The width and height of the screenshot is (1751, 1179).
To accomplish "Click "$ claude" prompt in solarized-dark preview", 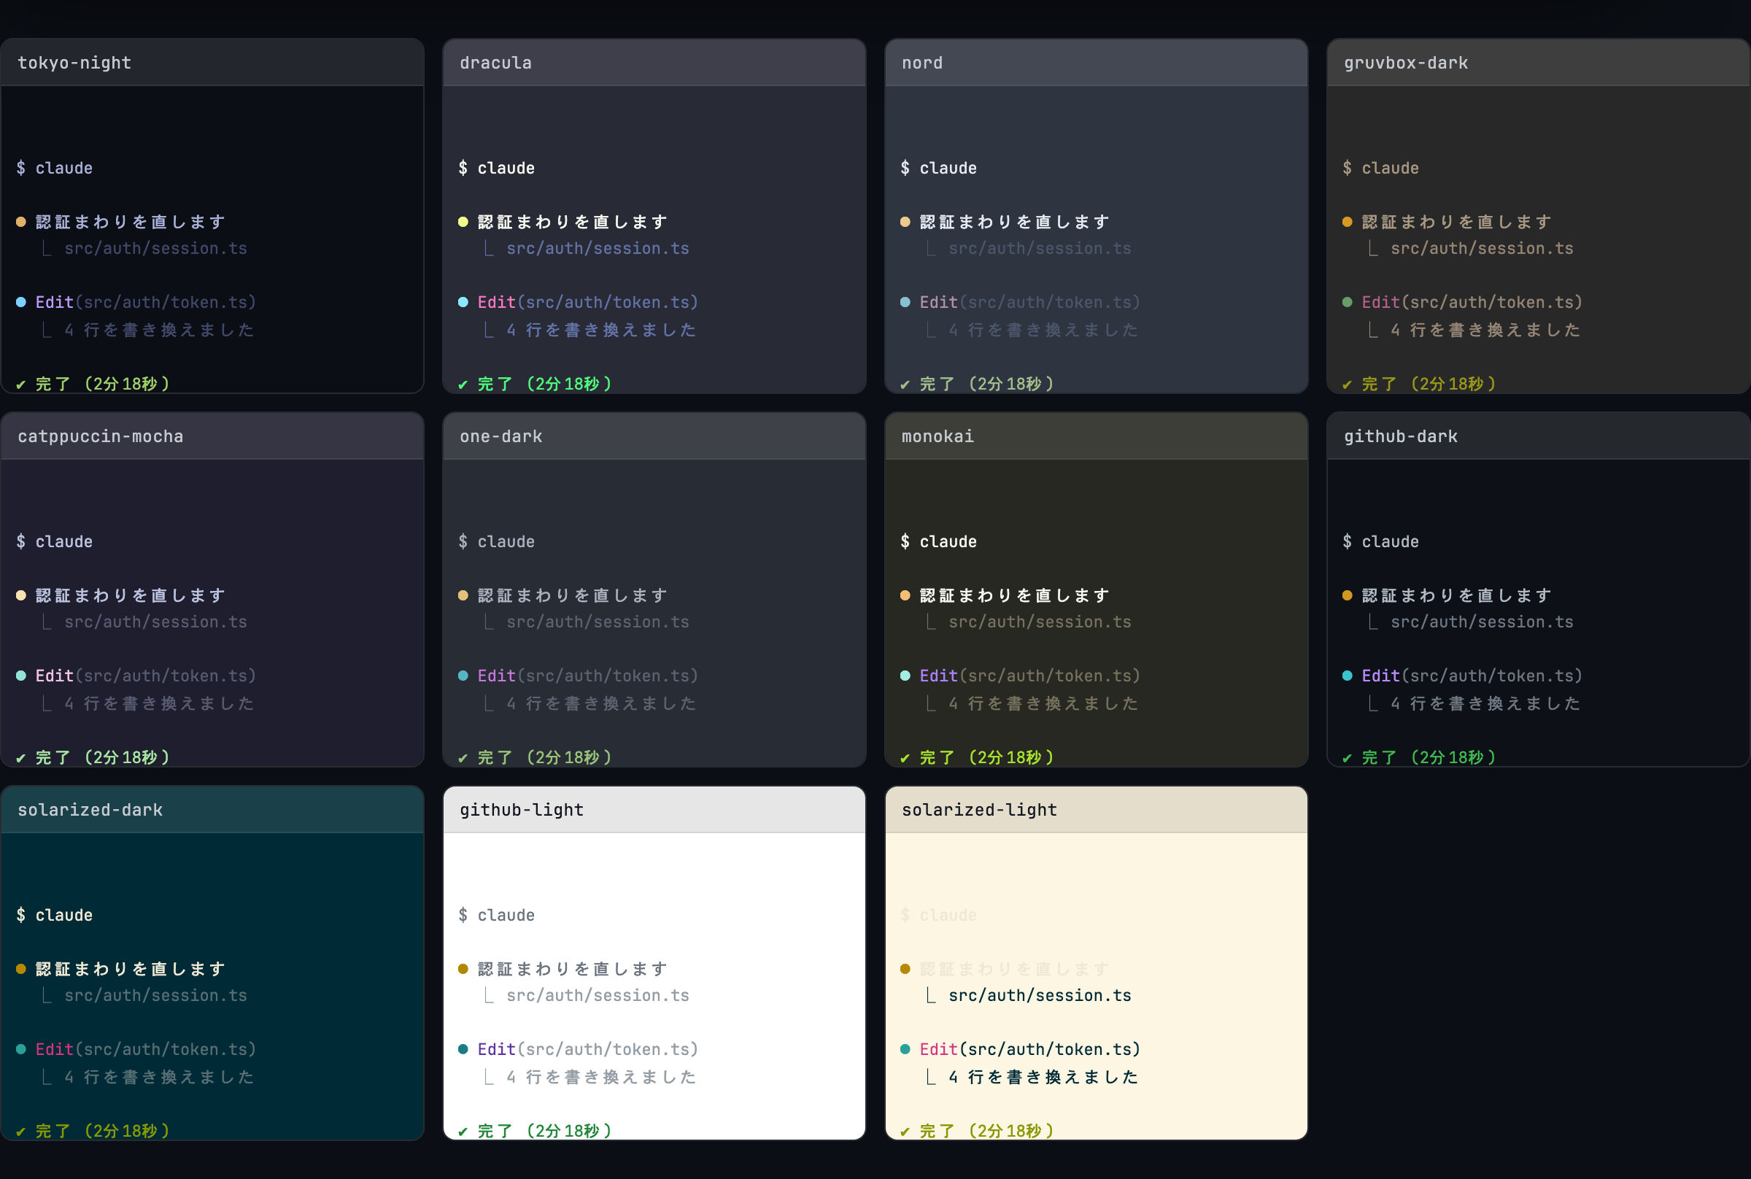I will [55, 915].
